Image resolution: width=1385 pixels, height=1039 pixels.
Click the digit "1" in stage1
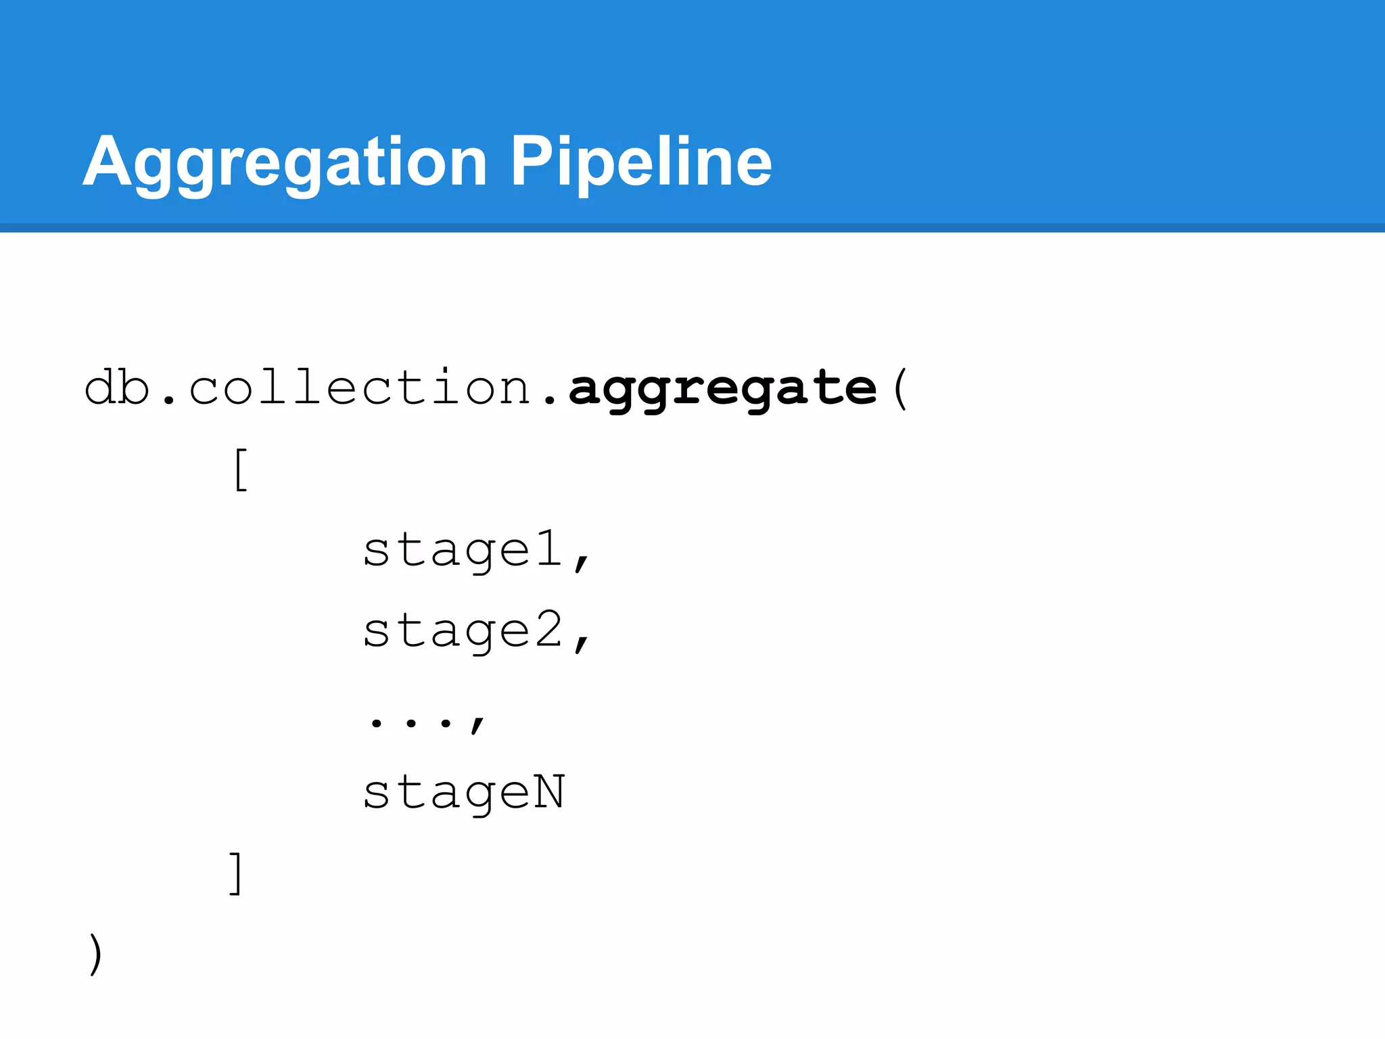point(548,549)
